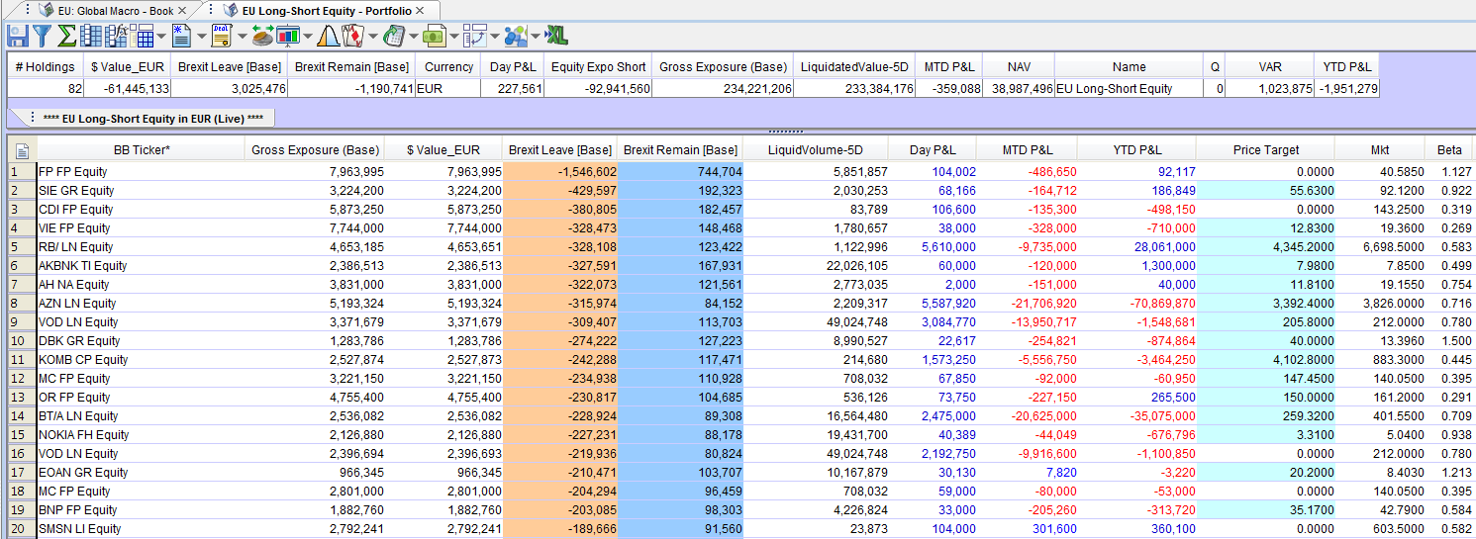
Task: Click the bell curve distribution icon
Action: point(328,37)
